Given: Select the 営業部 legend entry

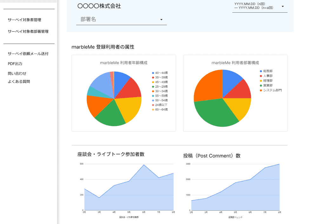Looking at the screenshot, I should (x=266, y=85).
